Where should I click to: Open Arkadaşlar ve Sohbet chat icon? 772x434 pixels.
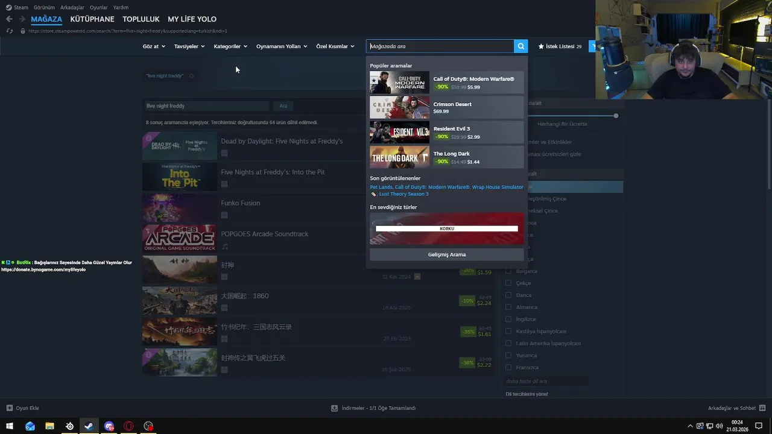(x=762, y=408)
